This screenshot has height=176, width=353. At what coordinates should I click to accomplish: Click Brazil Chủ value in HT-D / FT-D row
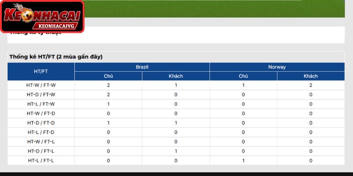108,123
